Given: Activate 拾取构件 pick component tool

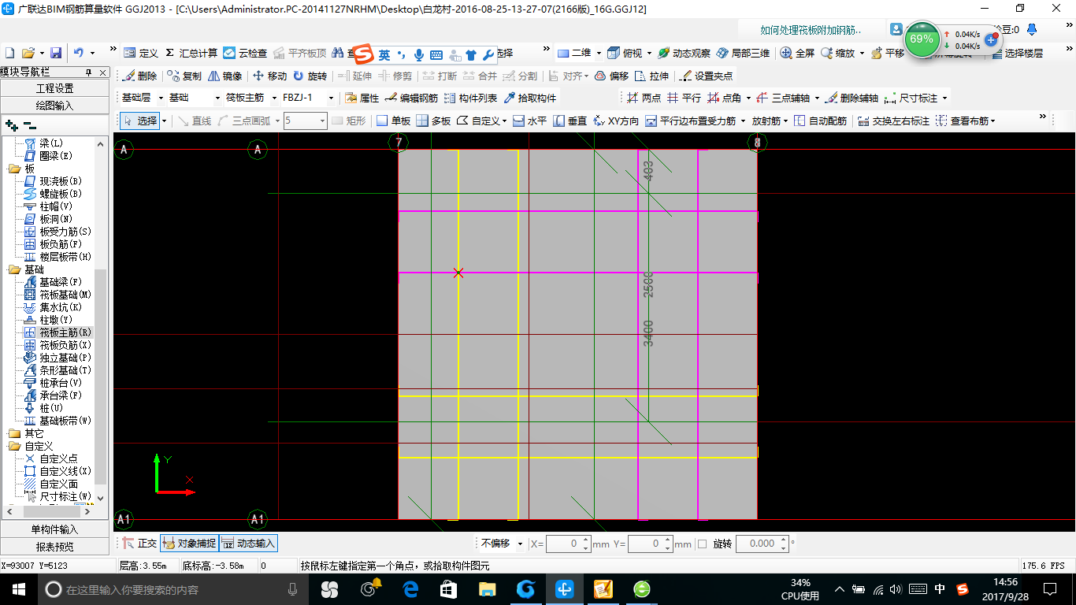Looking at the screenshot, I should click(530, 98).
